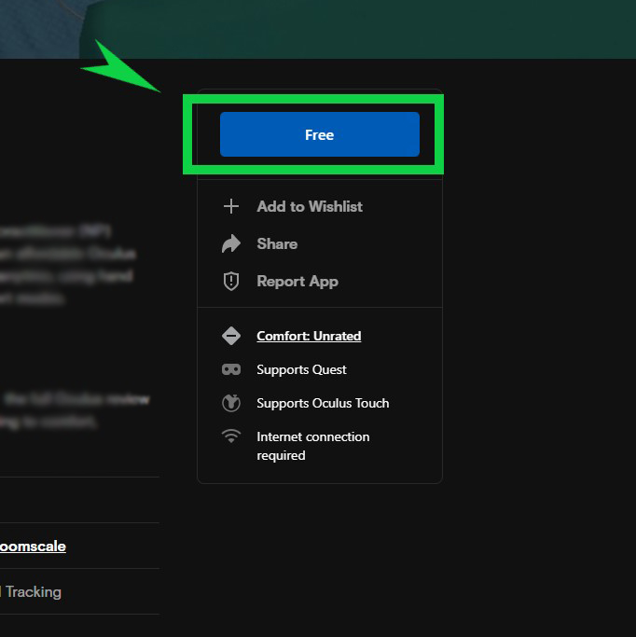Click the plus icon beside Add to Wishlist
This screenshot has width=636, height=637.
[x=231, y=206]
